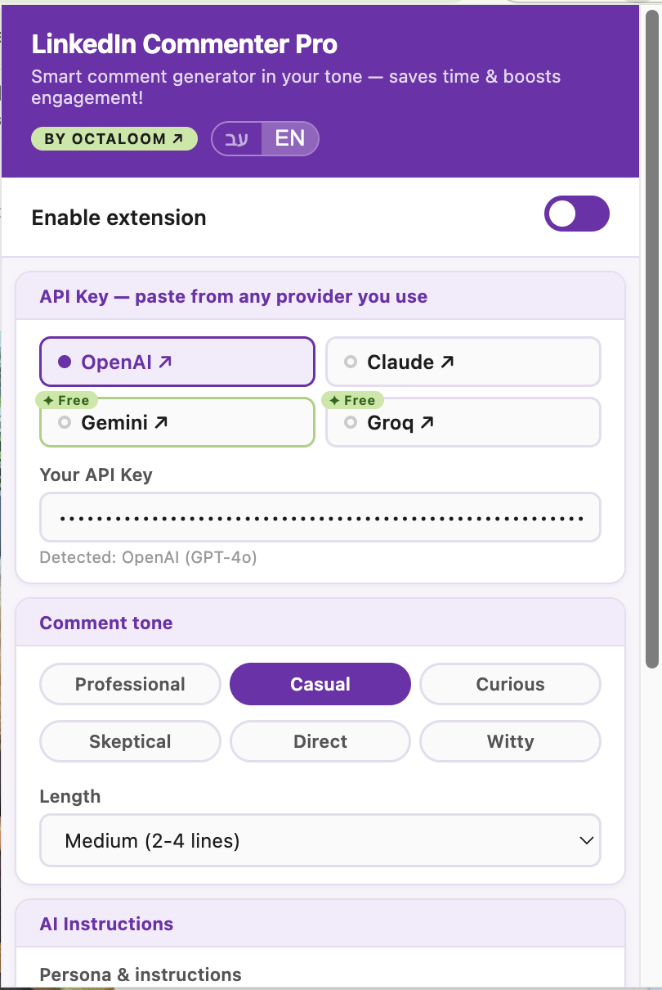Open the Length dropdown Medium (2-4 lines)
Screen dimensions: 662x990
(x=320, y=840)
